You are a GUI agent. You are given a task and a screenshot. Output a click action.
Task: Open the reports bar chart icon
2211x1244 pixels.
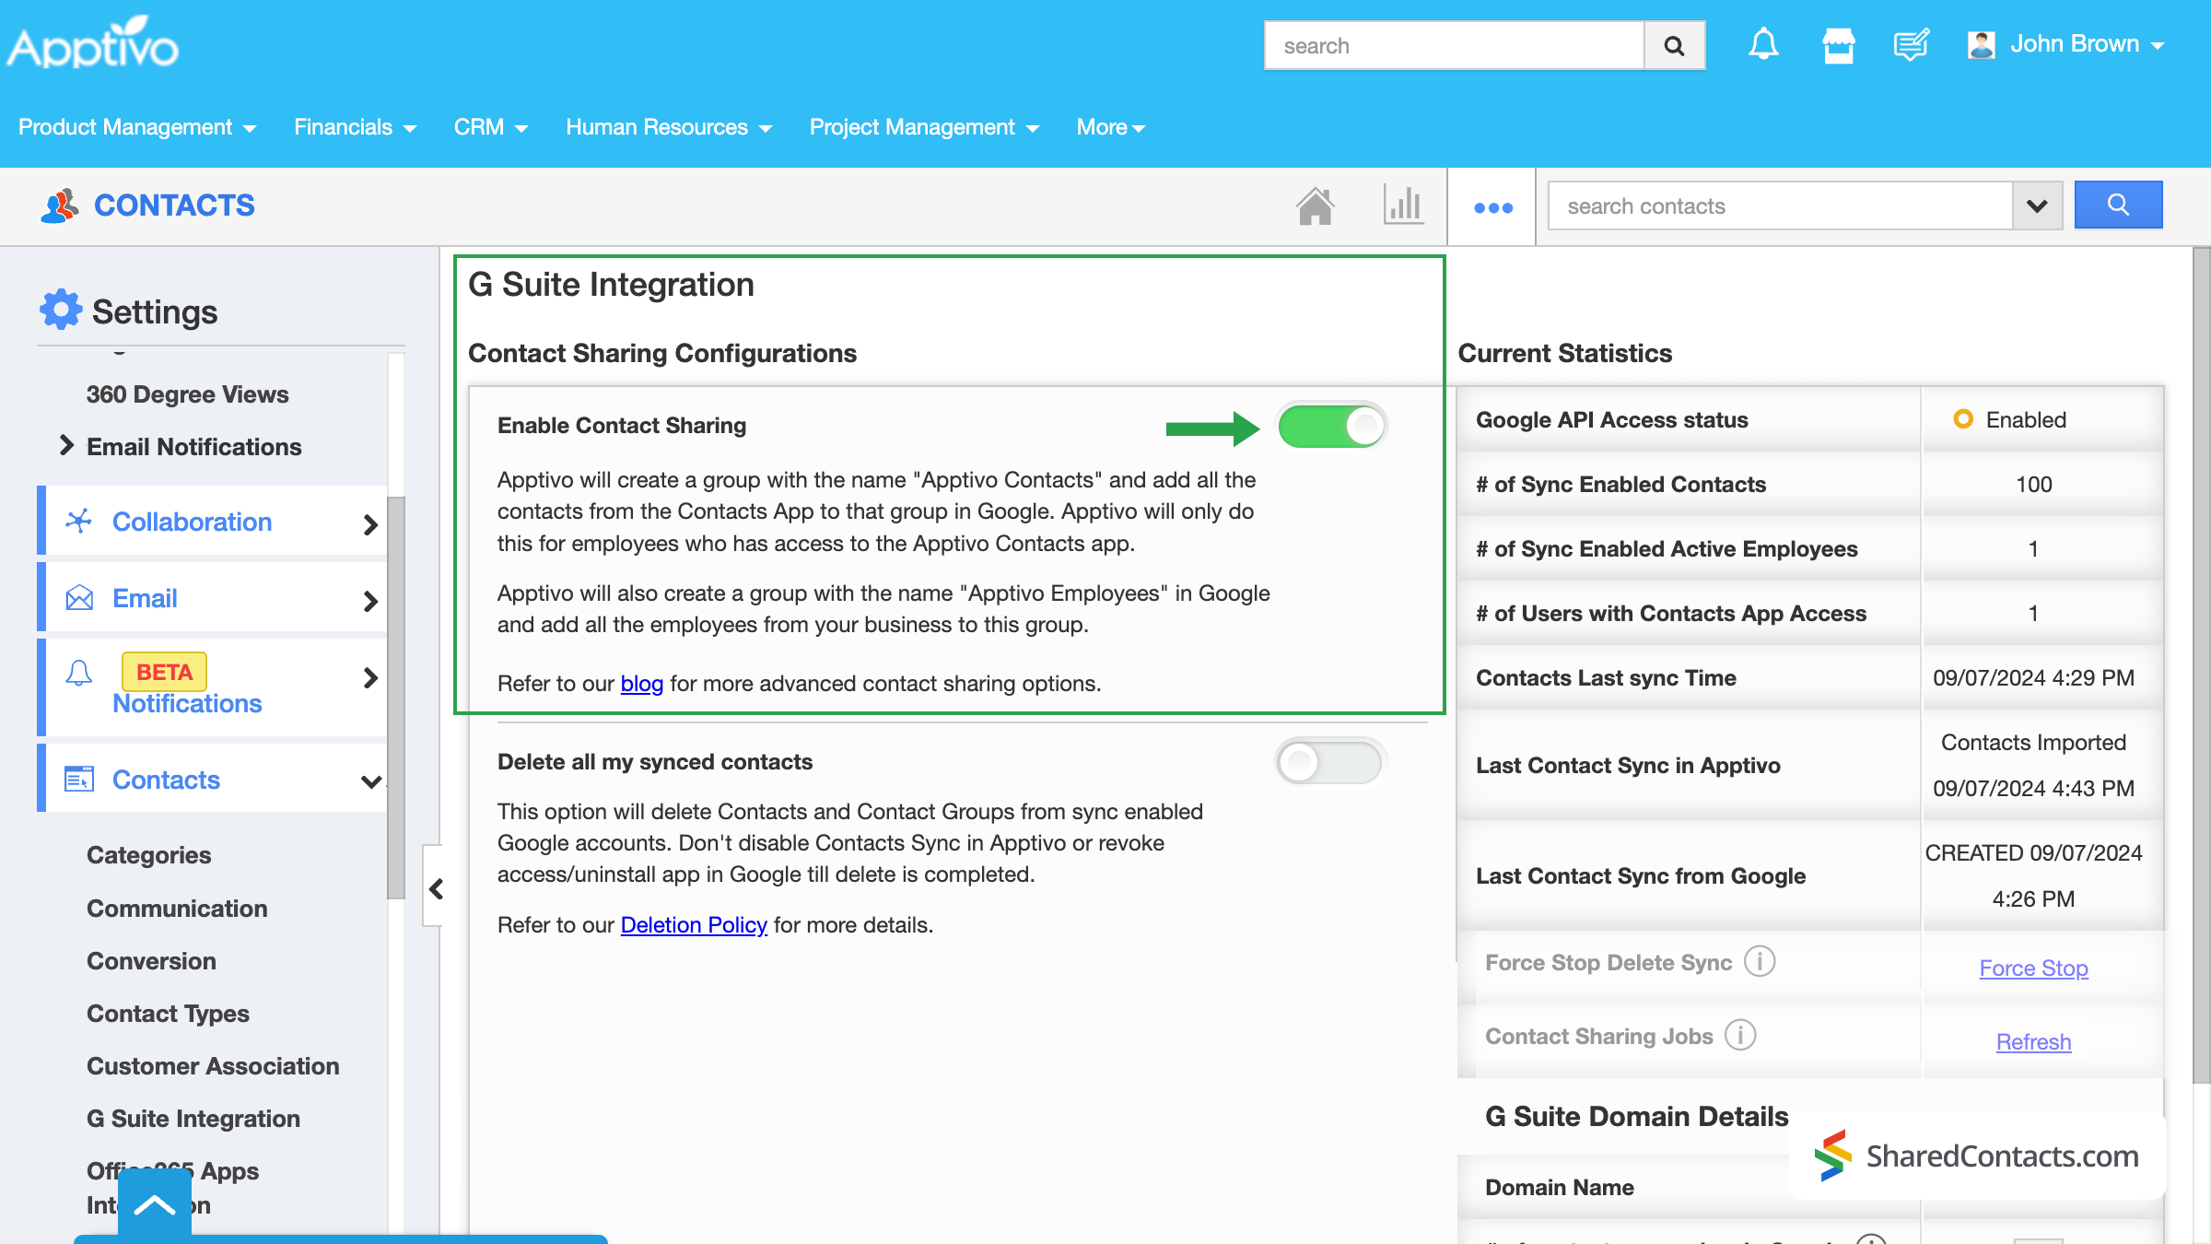pyautogui.click(x=1403, y=205)
